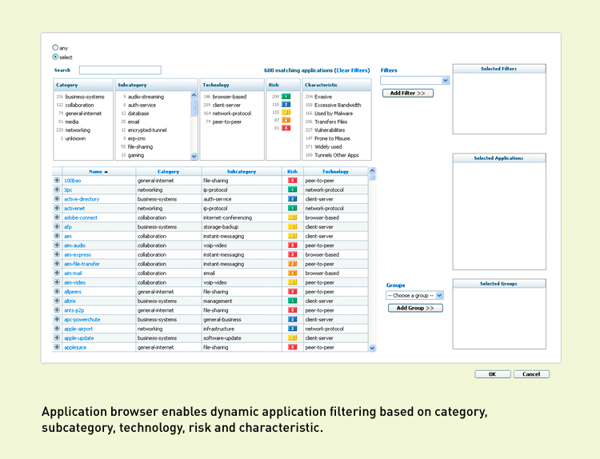Click the add icon beside apc-powerchute

click(x=57, y=319)
